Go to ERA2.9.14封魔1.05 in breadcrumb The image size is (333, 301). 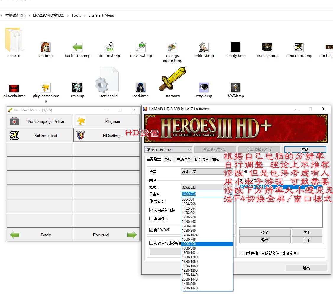pyautogui.click(x=49, y=15)
